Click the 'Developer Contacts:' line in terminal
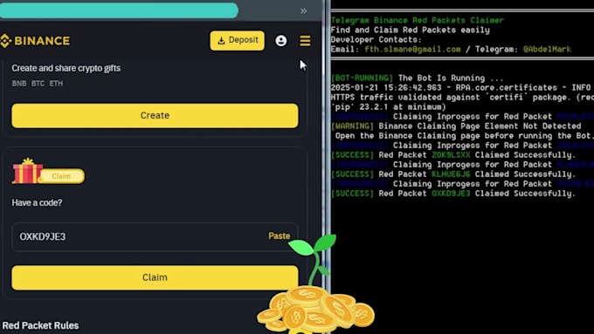Image resolution: width=594 pixels, height=334 pixels. (376, 40)
